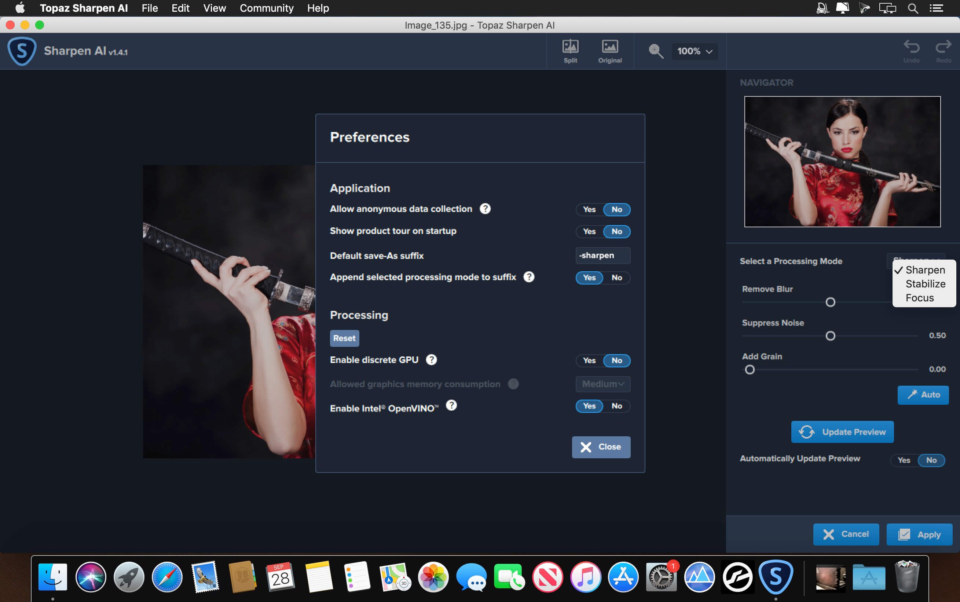Click the Remove Blur slider handle

830,302
